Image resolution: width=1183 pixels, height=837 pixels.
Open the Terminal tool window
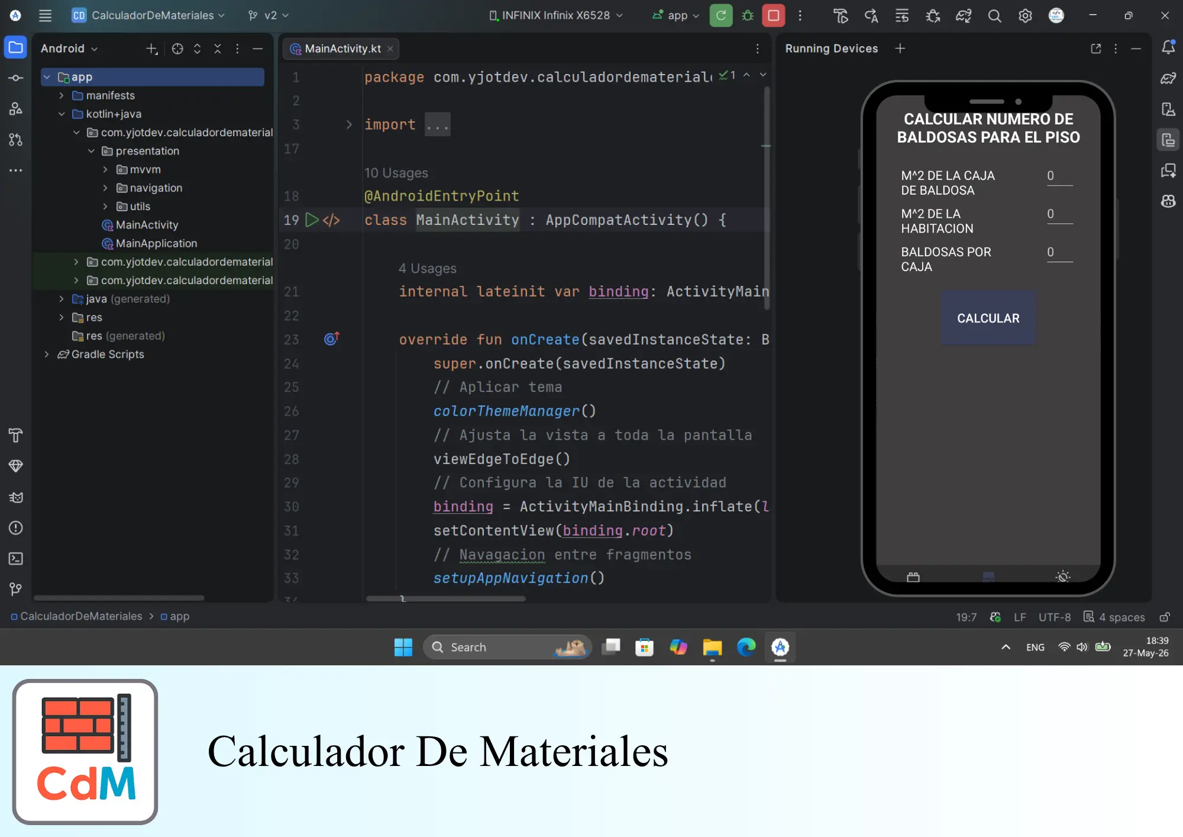(x=16, y=559)
